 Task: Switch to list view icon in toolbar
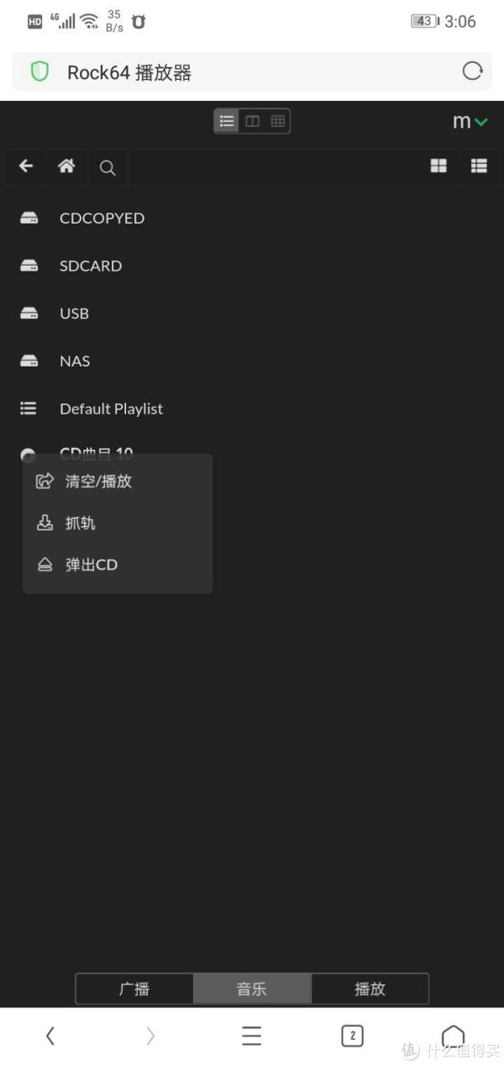pos(479,166)
